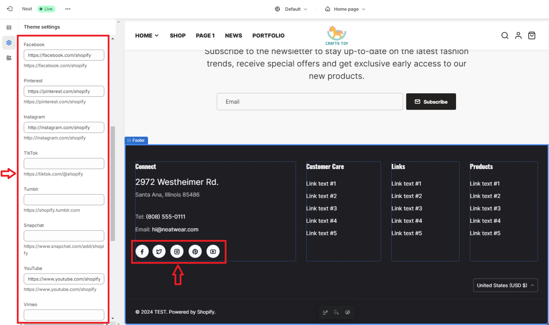Select SHOP in the navigation menu
This screenshot has height=325, width=549.
(x=178, y=35)
